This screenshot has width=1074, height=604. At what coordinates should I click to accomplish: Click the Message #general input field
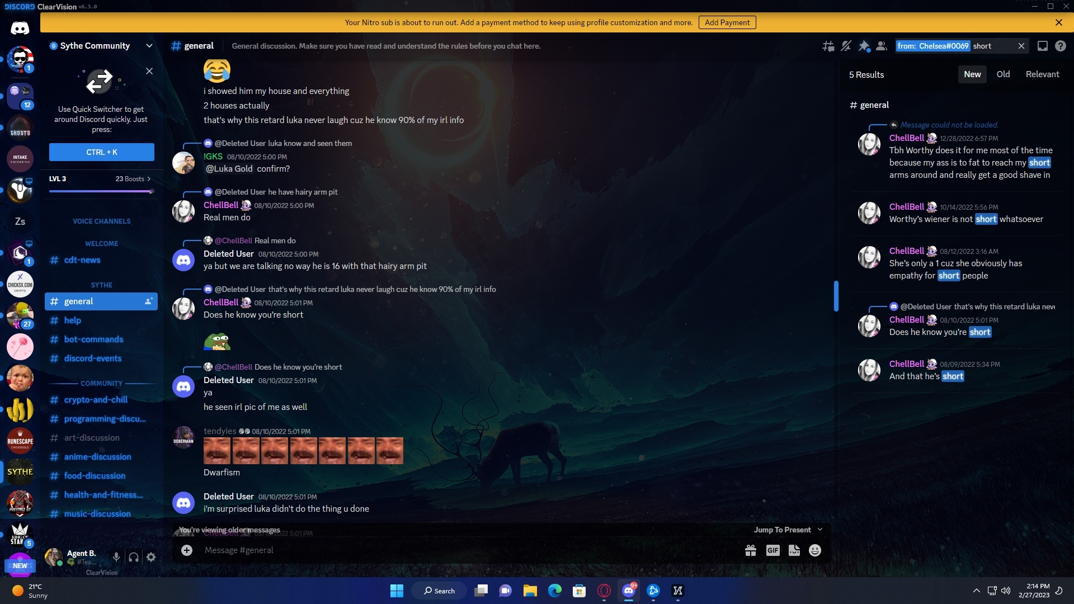(x=447, y=551)
